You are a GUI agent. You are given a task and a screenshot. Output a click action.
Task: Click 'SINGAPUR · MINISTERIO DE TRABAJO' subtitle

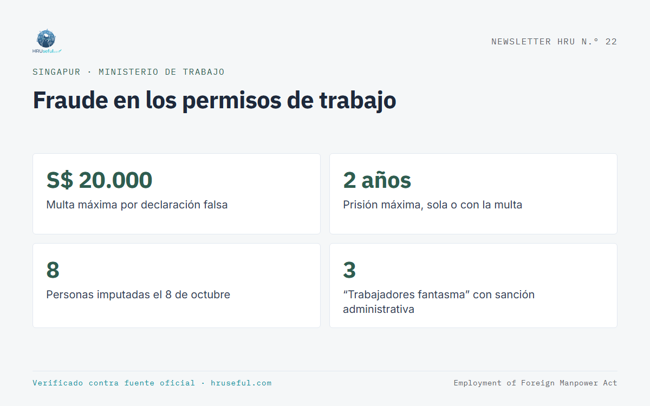128,72
